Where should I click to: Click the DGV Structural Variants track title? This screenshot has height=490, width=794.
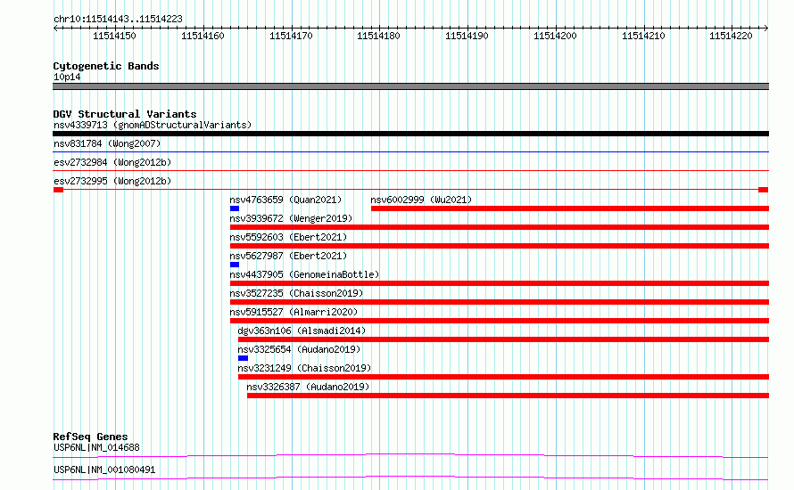tap(125, 114)
